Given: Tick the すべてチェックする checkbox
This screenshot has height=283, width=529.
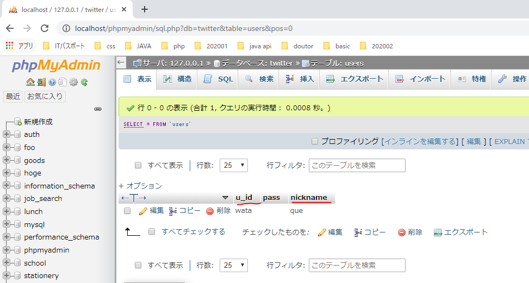Looking at the screenshot, I should pyautogui.click(x=152, y=231).
